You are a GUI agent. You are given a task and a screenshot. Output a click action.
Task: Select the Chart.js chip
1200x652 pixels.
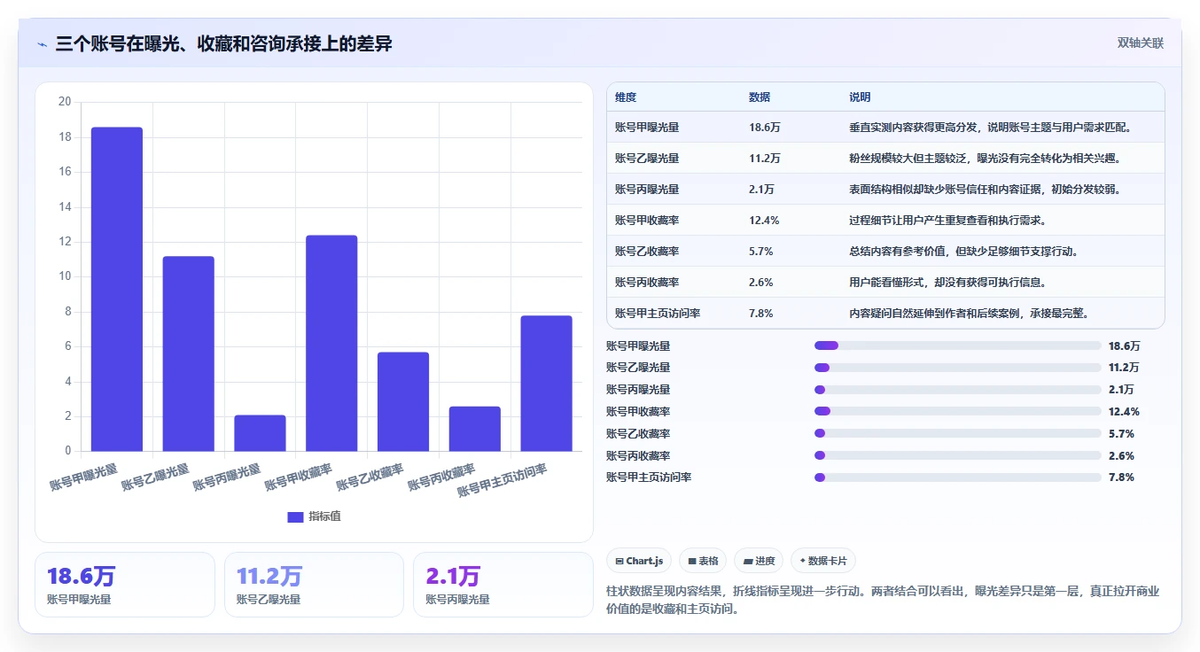tap(639, 561)
